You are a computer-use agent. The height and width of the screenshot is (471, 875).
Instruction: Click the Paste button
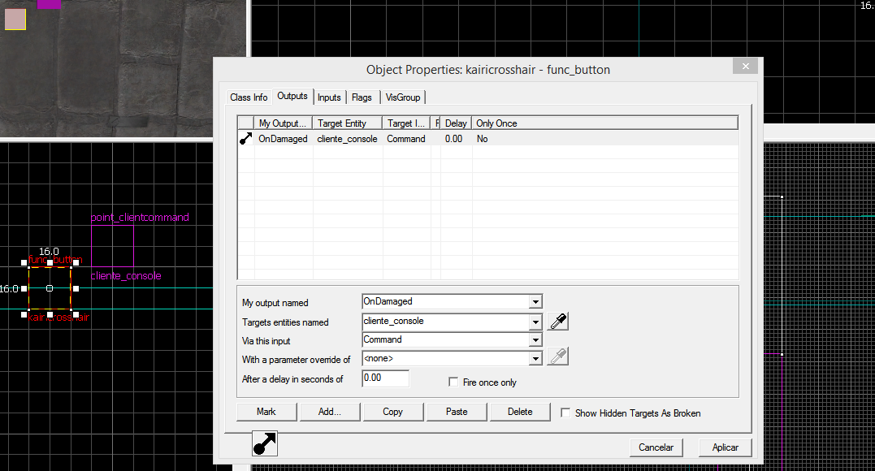click(457, 412)
